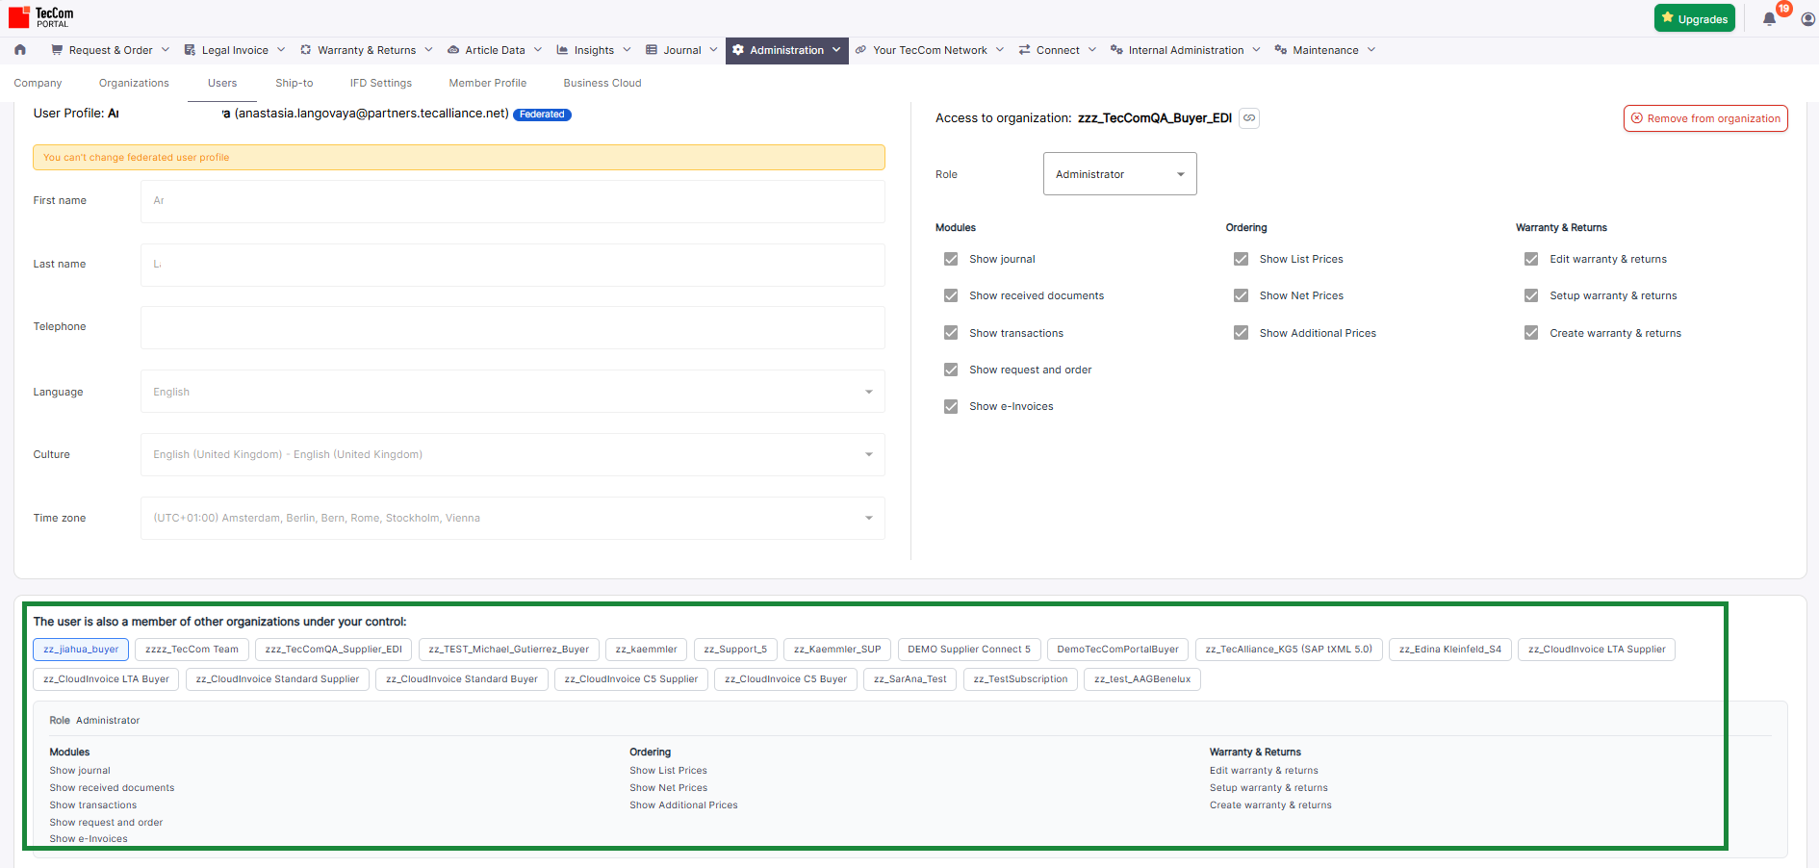
Task: Toggle Show received documents checkbox
Action: coord(951,295)
